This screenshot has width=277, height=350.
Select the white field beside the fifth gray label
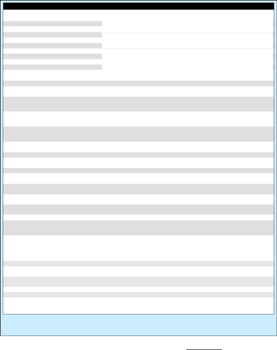187,67
